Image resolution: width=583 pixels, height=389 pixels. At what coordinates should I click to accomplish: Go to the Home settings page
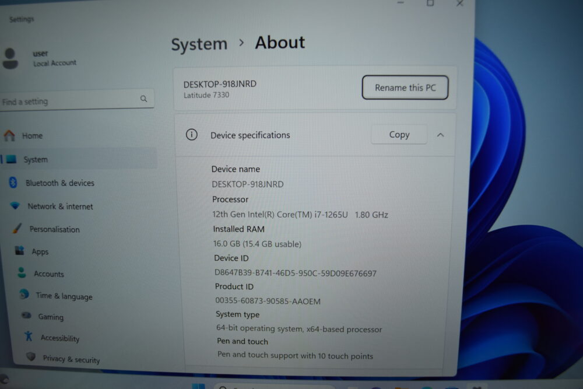click(x=32, y=136)
